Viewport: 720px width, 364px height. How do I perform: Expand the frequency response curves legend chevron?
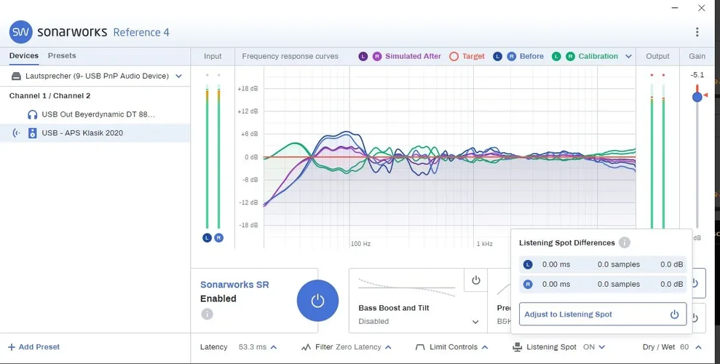(x=628, y=56)
